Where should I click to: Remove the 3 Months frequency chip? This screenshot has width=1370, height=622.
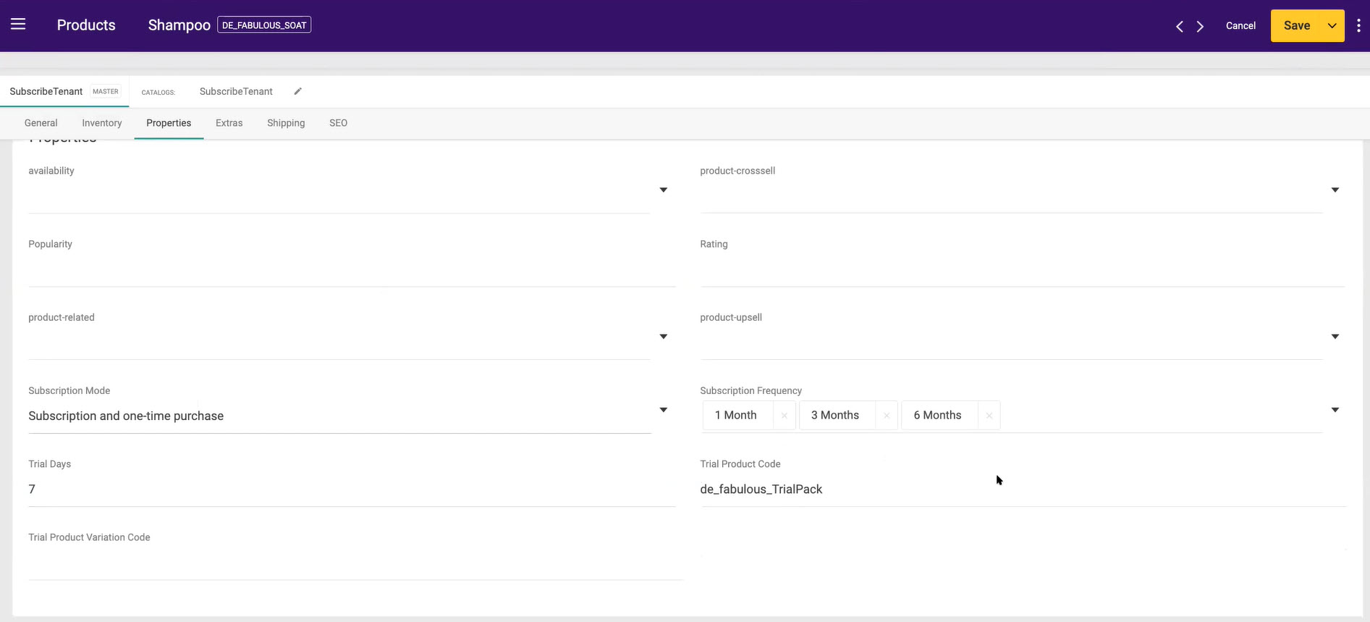tap(887, 416)
